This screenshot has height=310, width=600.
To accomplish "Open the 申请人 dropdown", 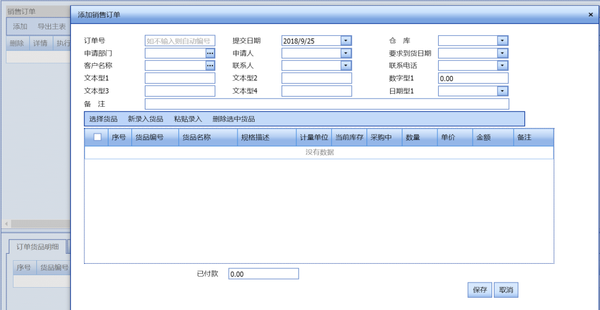I will coord(346,53).
